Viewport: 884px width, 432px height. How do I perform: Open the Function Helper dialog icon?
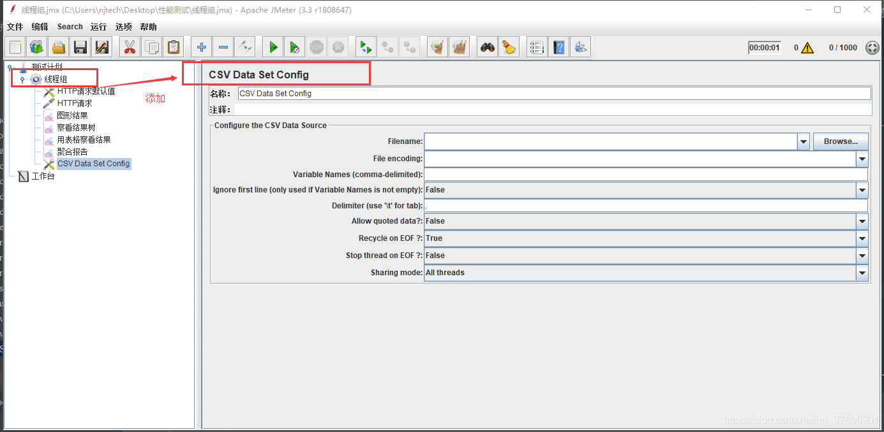pos(537,47)
